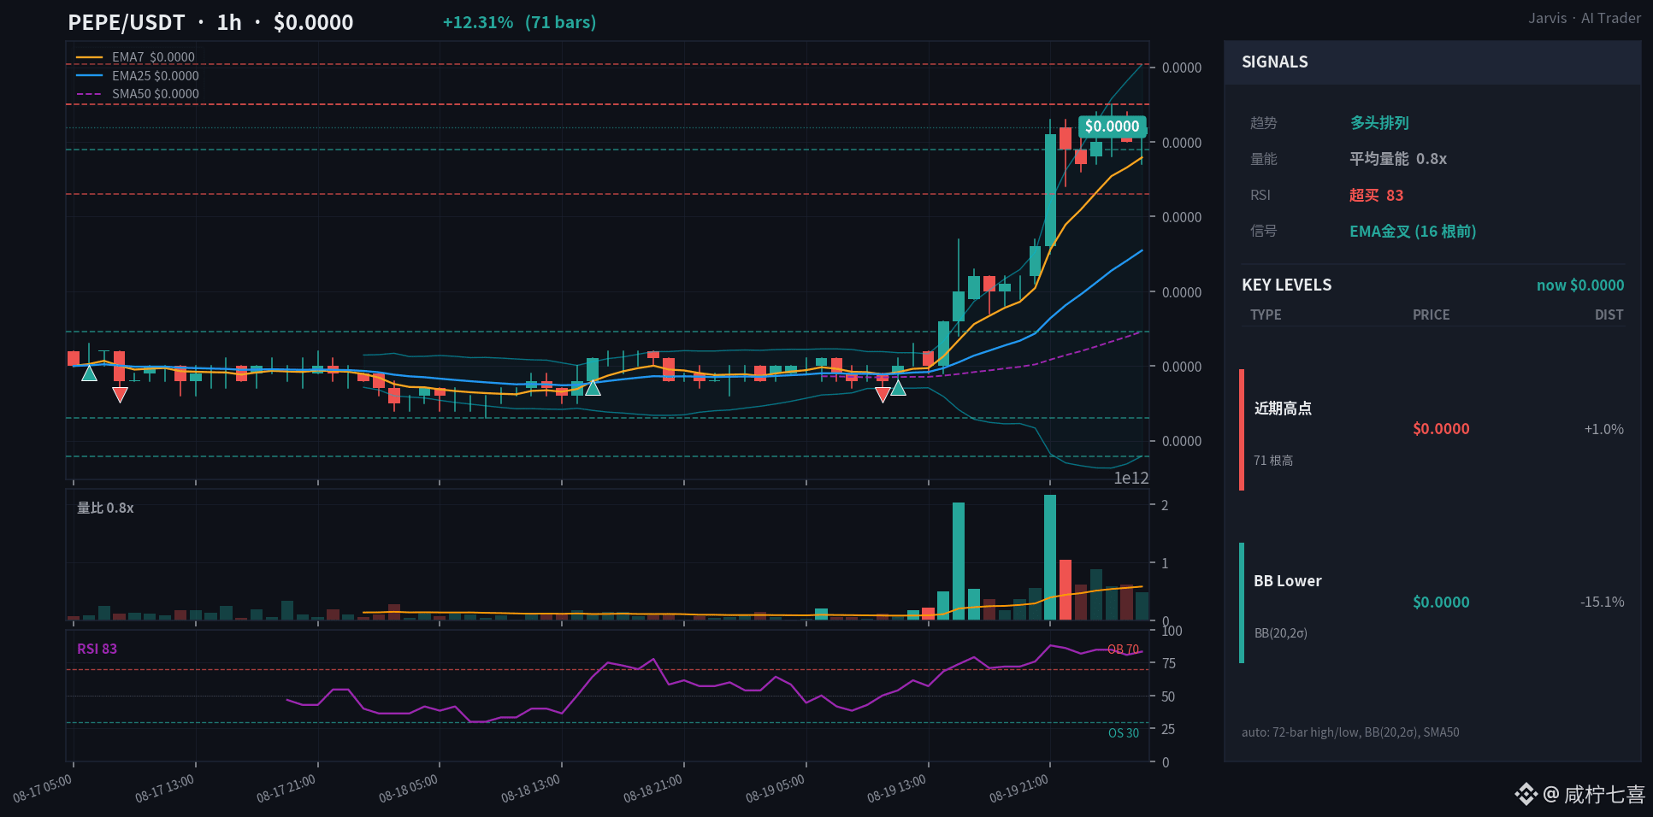Click the DIST column header
This screenshot has width=1653, height=817.
pos(1609,314)
